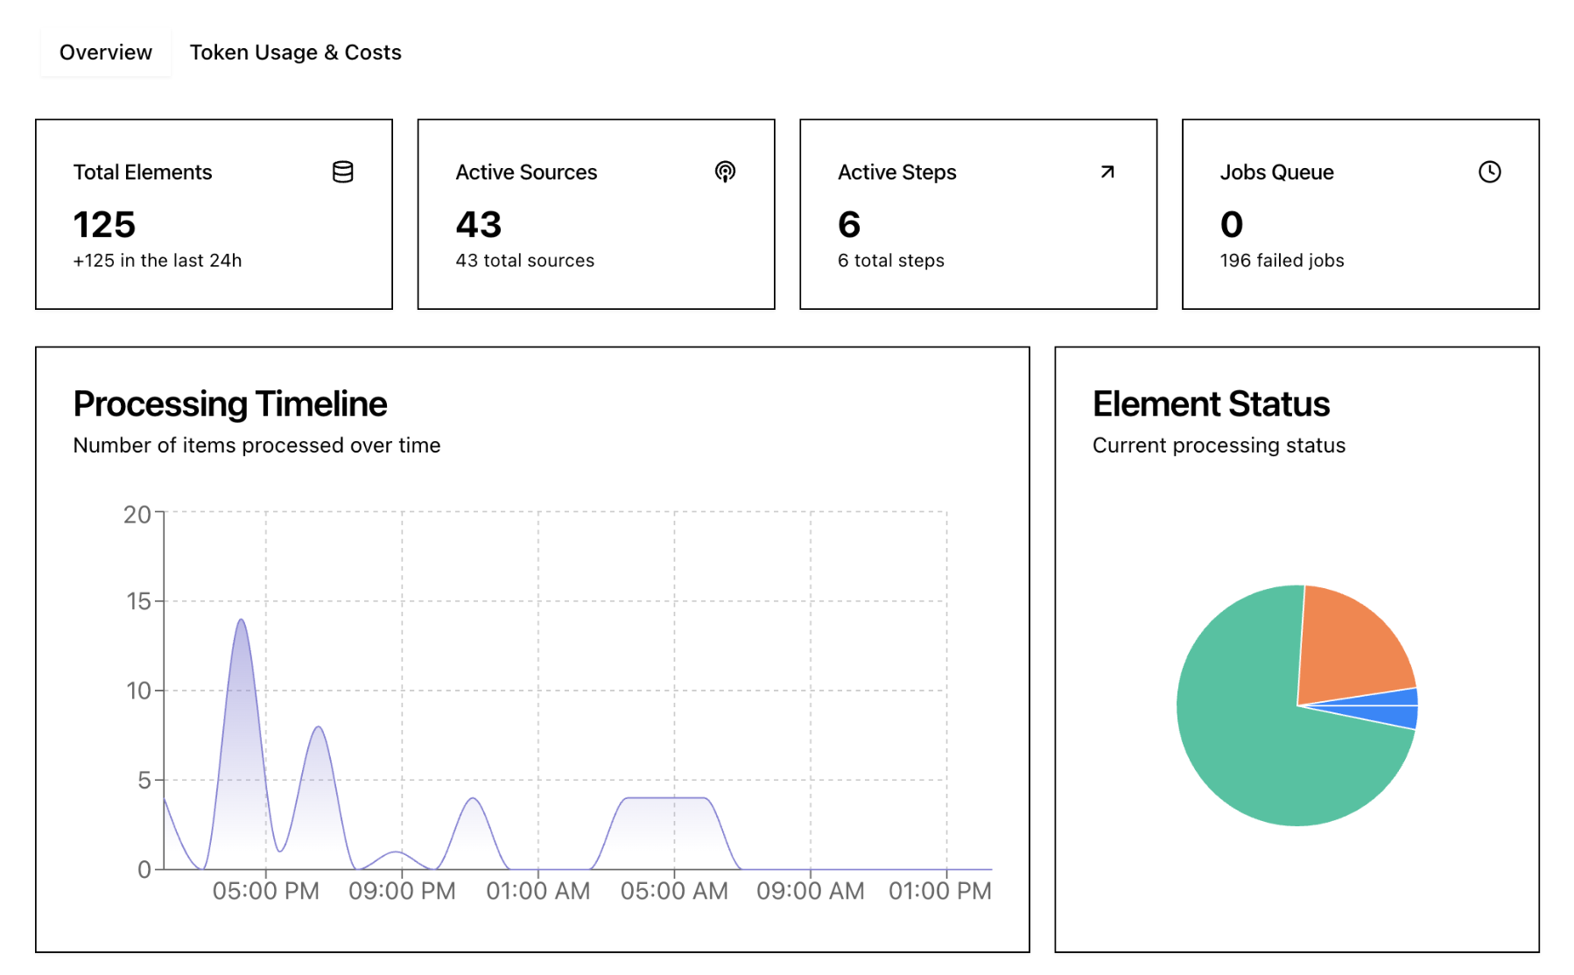Click the 43 total sources text
This screenshot has width=1574, height=975.
tap(524, 261)
